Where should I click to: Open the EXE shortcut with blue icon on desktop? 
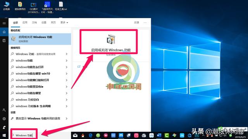47,8
